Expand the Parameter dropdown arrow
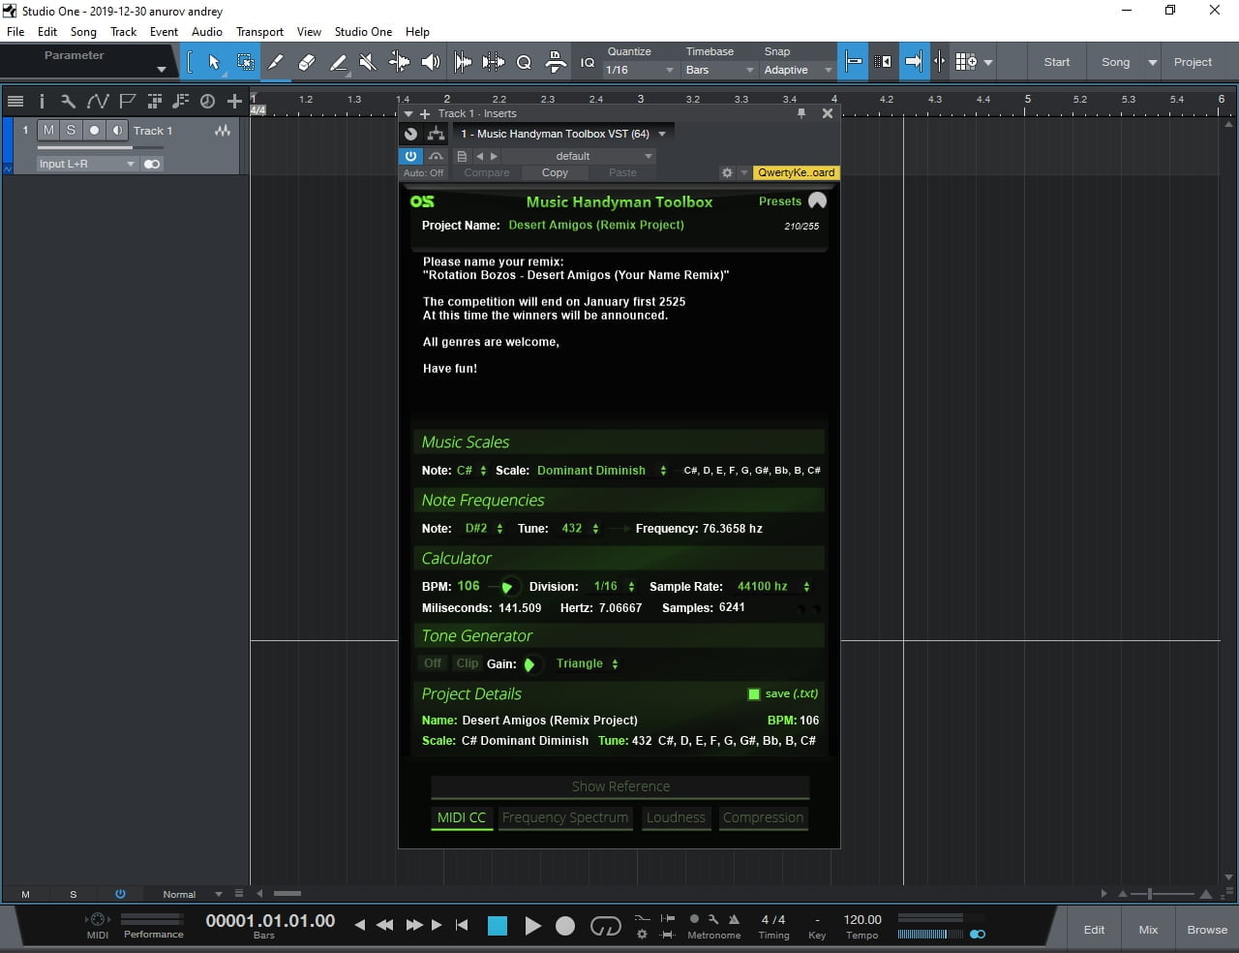The width and height of the screenshot is (1239, 953). (161, 70)
